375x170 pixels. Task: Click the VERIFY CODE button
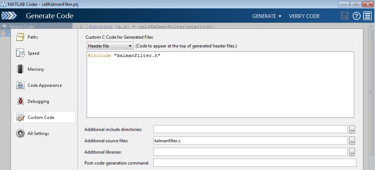304,16
